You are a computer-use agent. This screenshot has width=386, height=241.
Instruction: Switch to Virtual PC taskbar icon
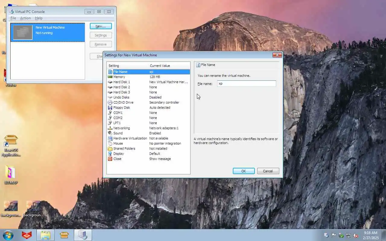tap(83, 235)
